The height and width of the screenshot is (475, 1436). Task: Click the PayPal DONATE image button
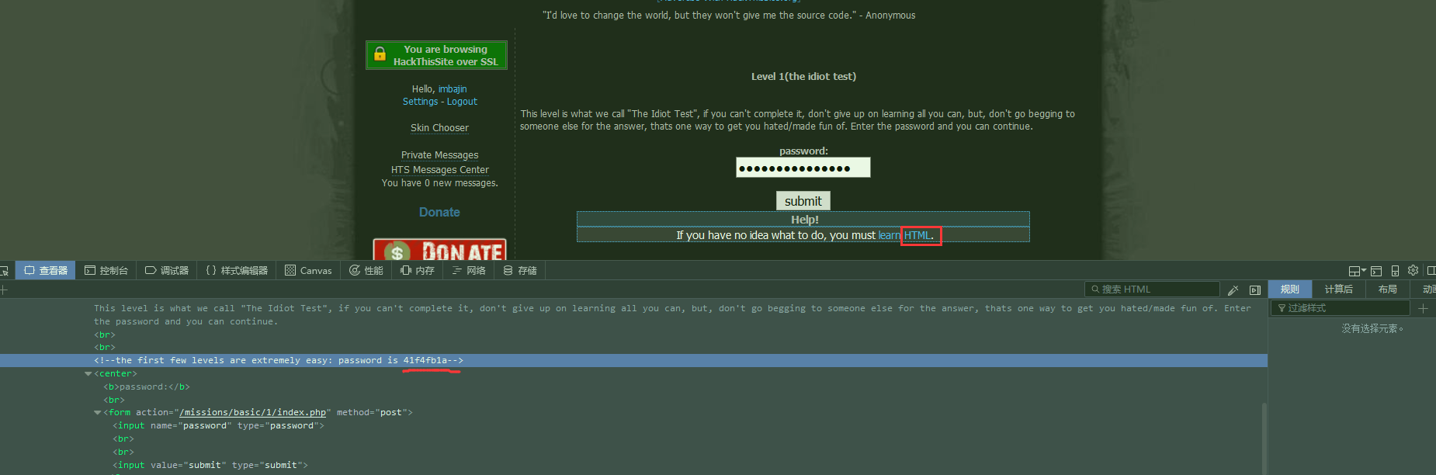439,250
